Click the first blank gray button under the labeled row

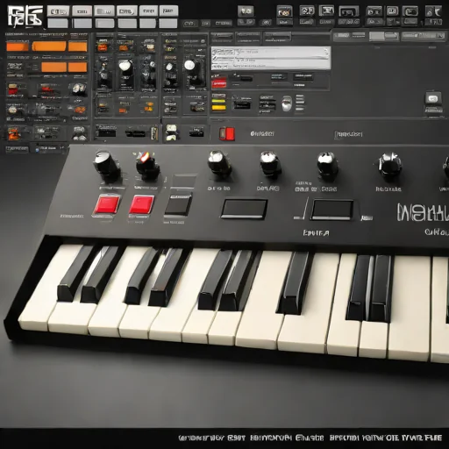coord(58,24)
